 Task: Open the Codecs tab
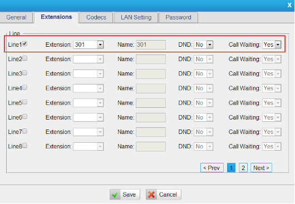[x=96, y=17]
